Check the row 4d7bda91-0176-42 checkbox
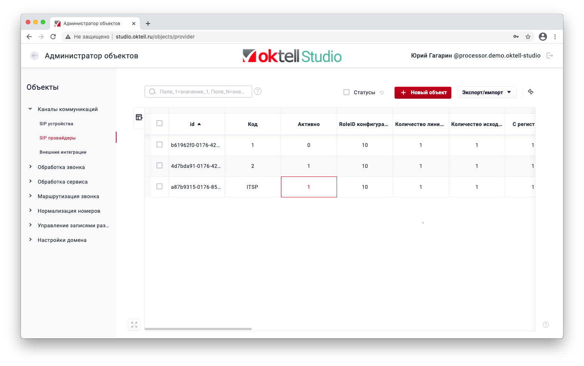Screen dimensions: 584x366 point(160,165)
